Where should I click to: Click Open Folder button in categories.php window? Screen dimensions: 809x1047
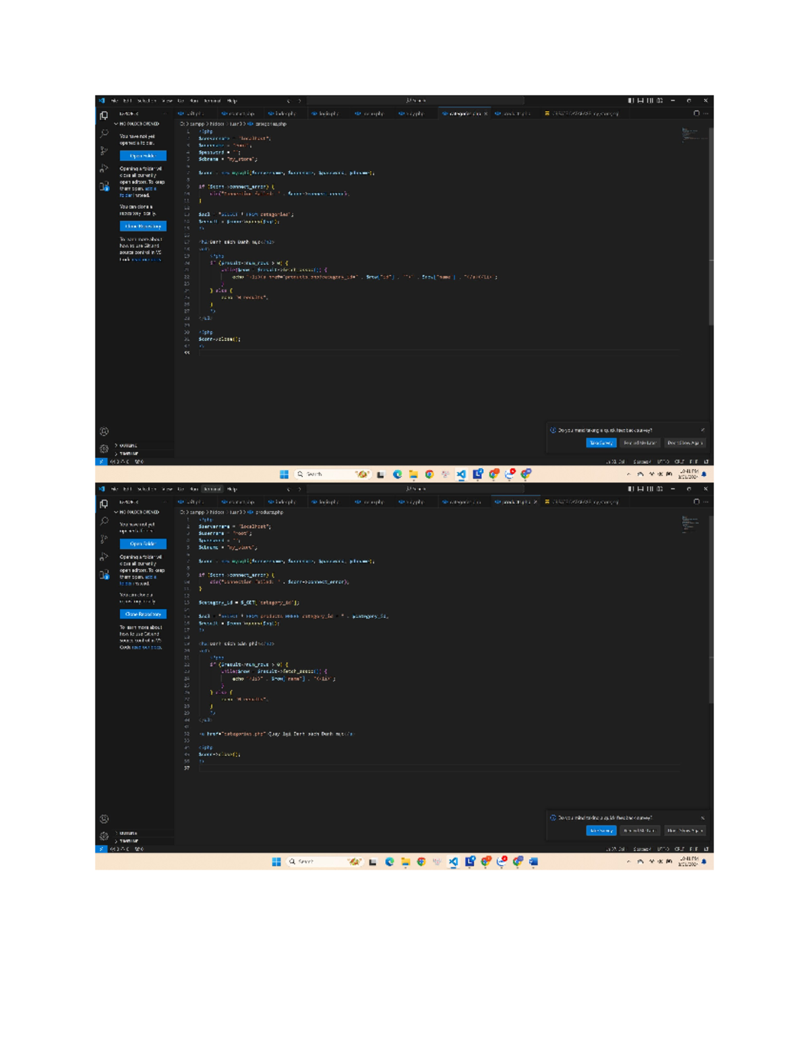click(x=143, y=156)
